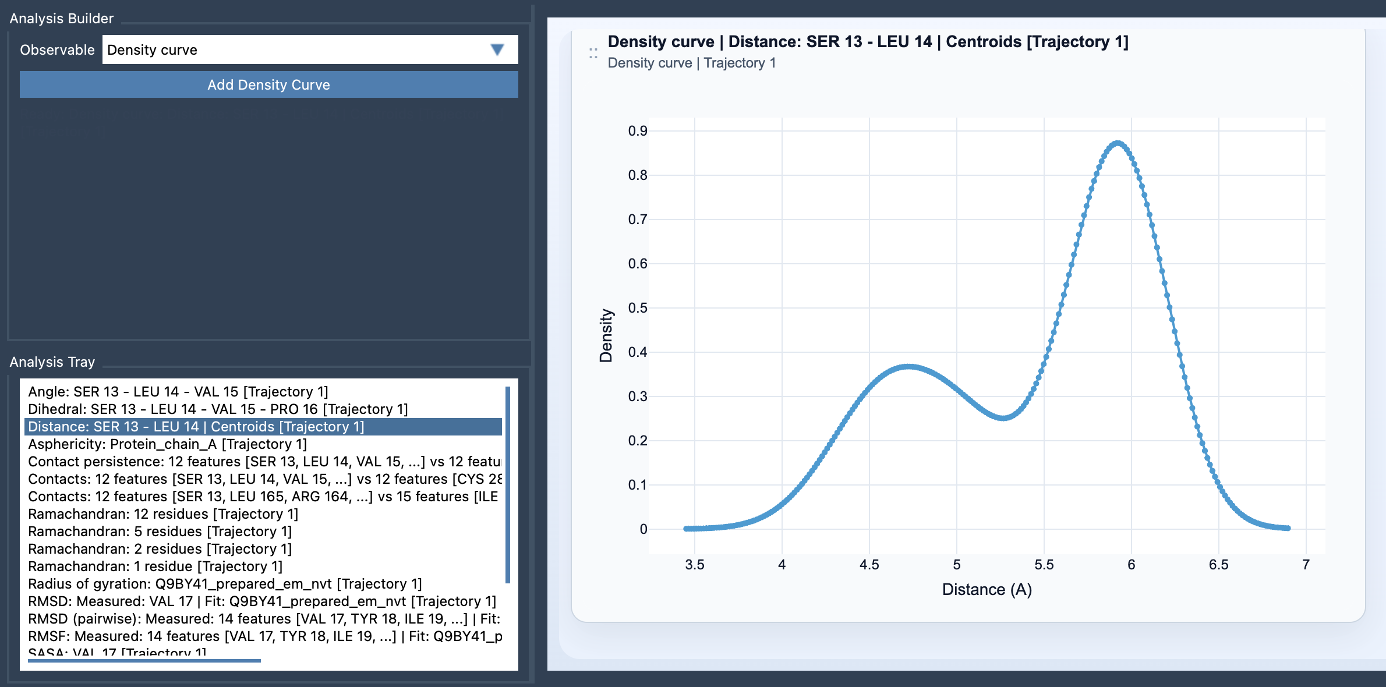1386x687 pixels.
Task: Click the highlighted Distance: SER 13 - LEU 14 entry
Action: 196,427
